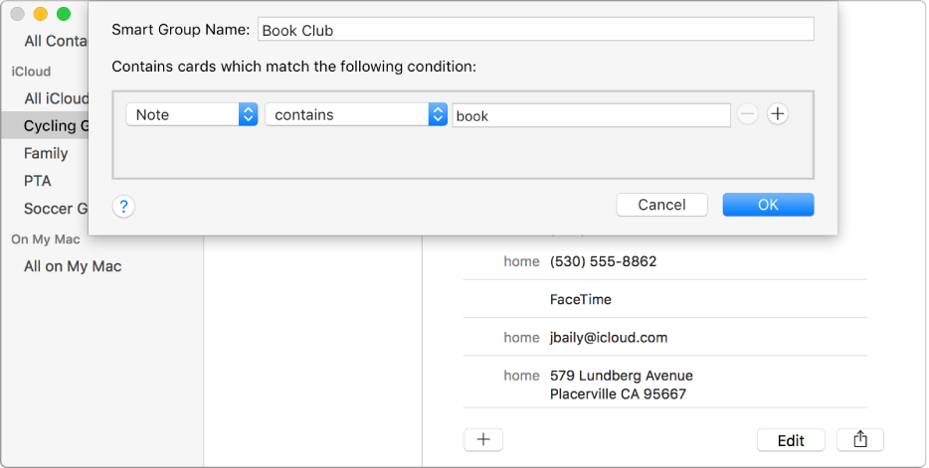Select the PTA group
929x468 pixels.
pos(38,181)
